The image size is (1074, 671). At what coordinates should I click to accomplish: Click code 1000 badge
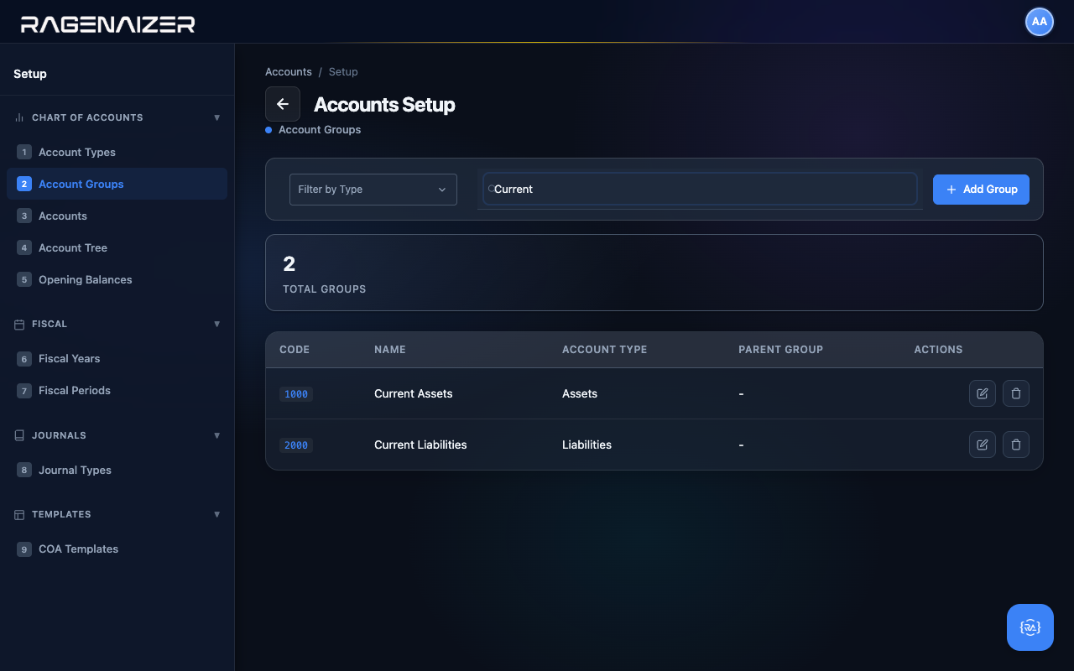point(296,394)
